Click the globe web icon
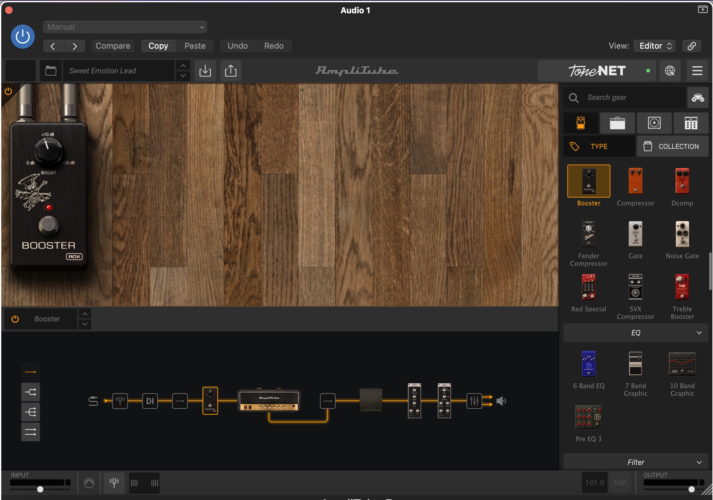 (670, 71)
